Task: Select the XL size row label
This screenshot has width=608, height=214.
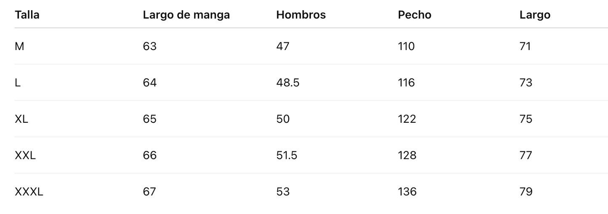Action: point(21,119)
